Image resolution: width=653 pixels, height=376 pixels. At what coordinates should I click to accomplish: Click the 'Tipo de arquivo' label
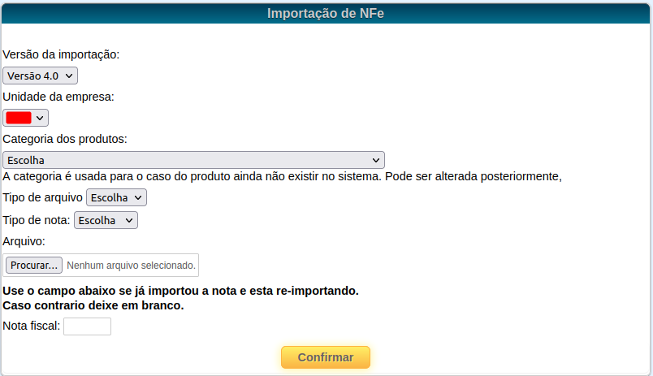tap(43, 197)
